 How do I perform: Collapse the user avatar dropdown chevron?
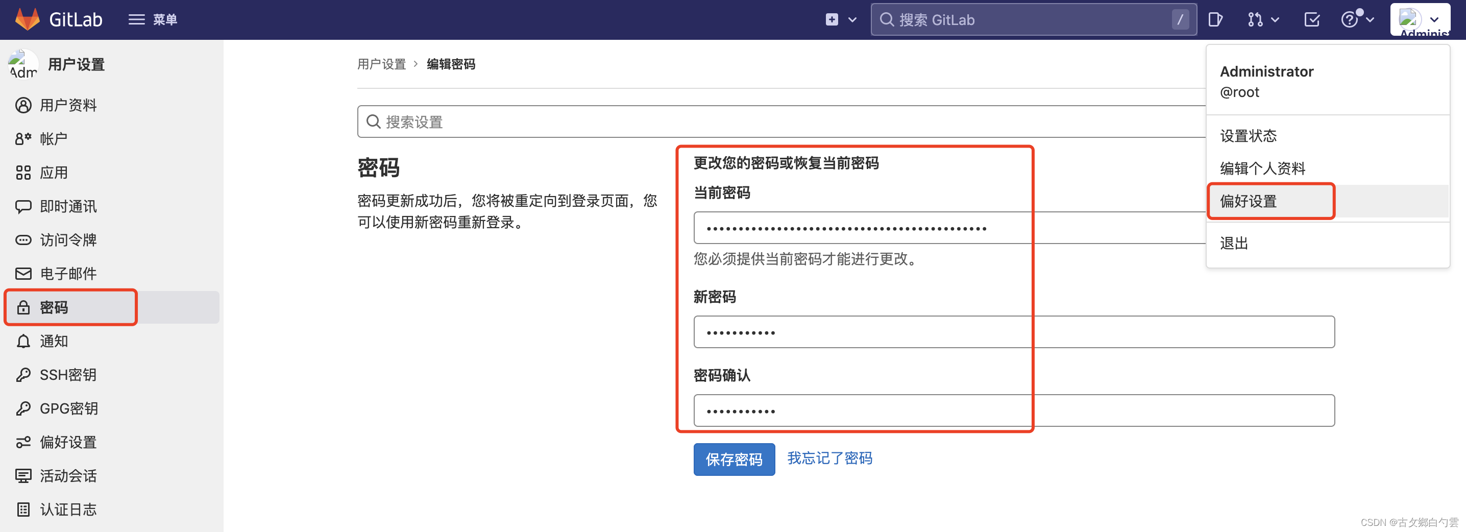(1434, 20)
